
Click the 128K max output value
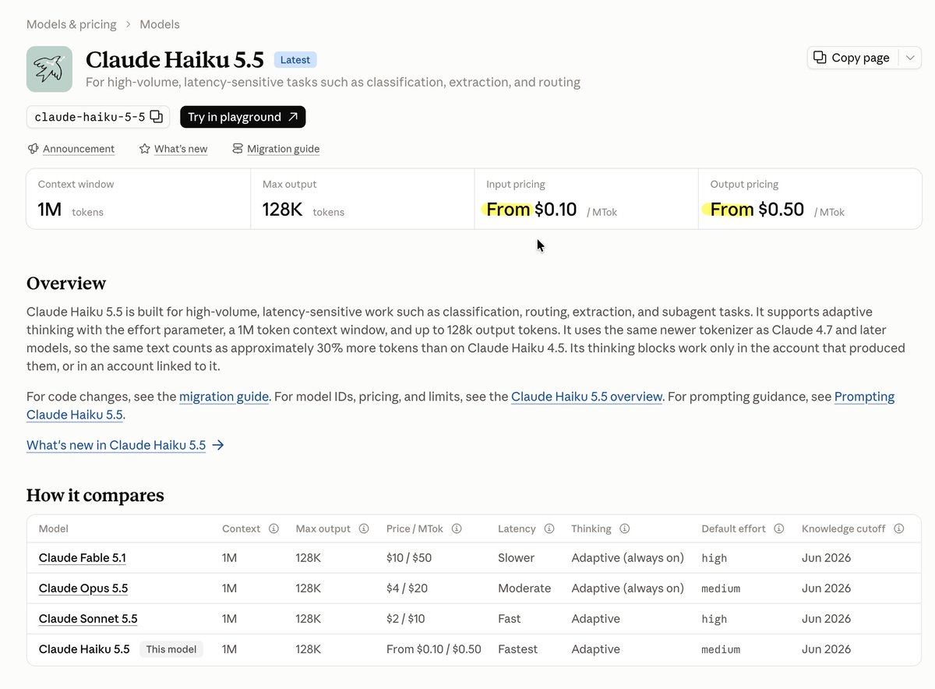[283, 210]
